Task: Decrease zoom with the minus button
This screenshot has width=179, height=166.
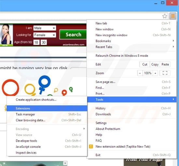Action: pos(140,73)
